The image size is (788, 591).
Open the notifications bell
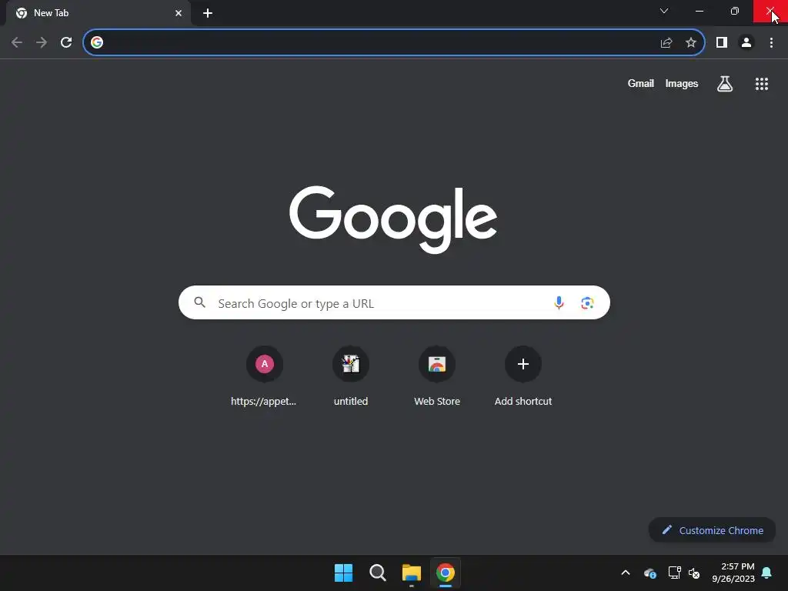tap(767, 573)
